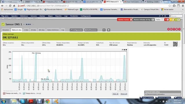Click the red acknowledge alarm round icon
Image resolution: width=185 pixels, height=104 pixels.
point(171,29)
